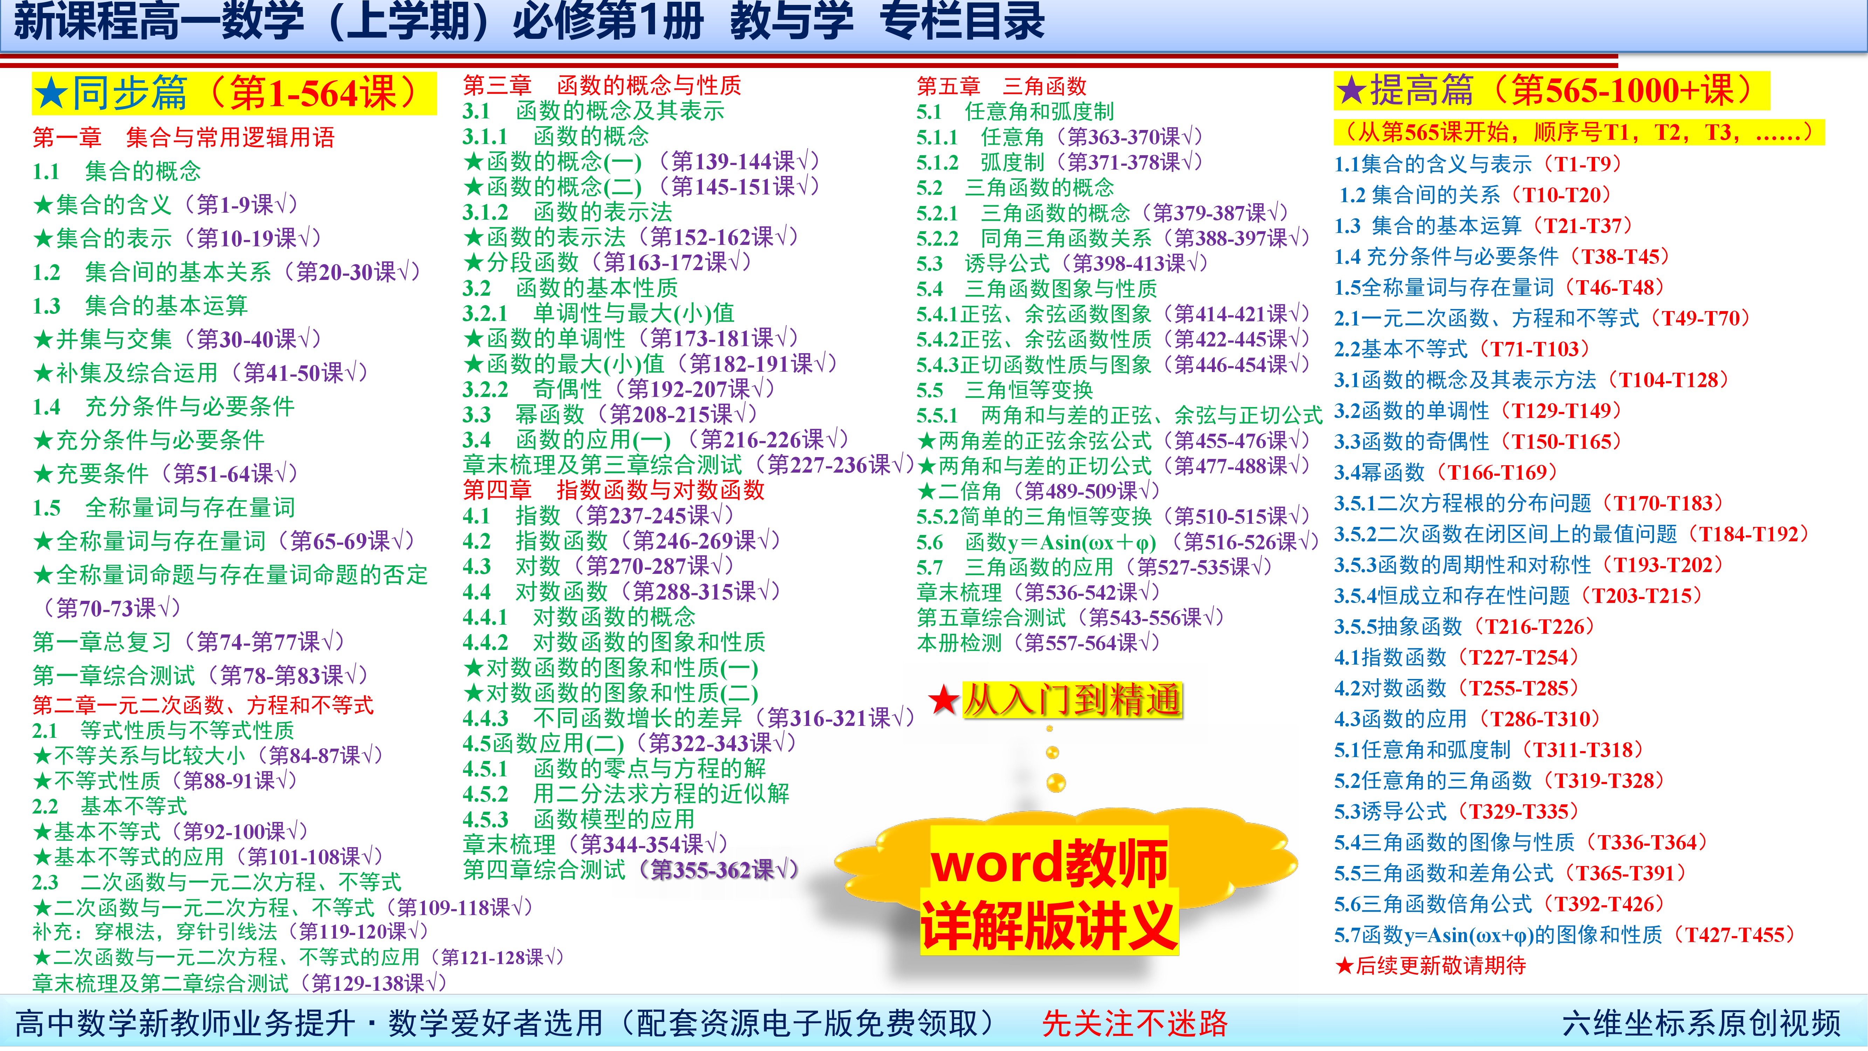Viewport: 1868px width, 1051px height.
Task: Click ★补集及综合运用 (第41-50课√)
Action: pyautogui.click(x=201, y=373)
